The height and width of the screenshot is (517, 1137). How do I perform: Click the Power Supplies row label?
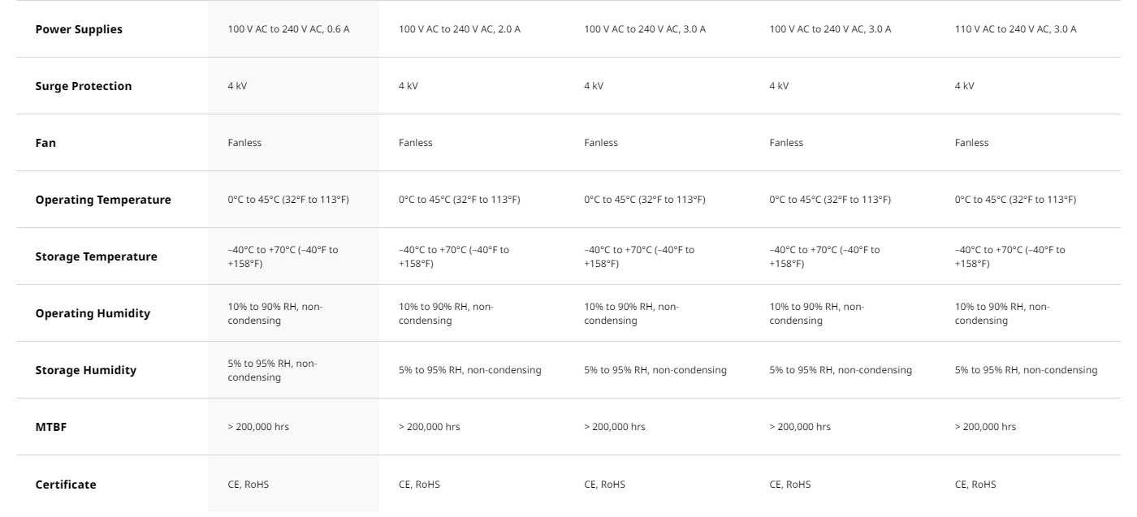point(79,29)
